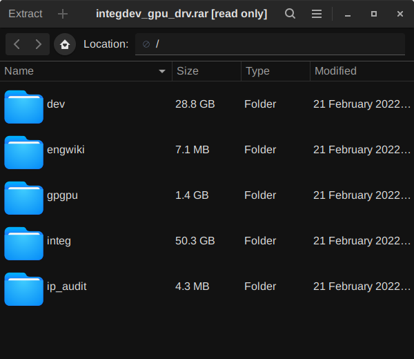414x359 pixels.
Task: Click the ip_audit folder name
Action: 66,287
